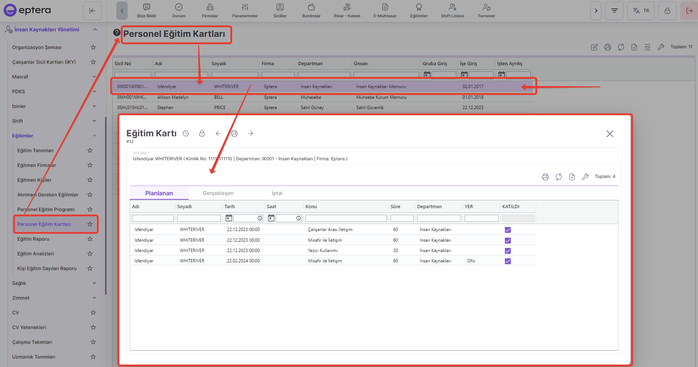
Task: Click the logout icon at top right
Action: tap(689, 11)
